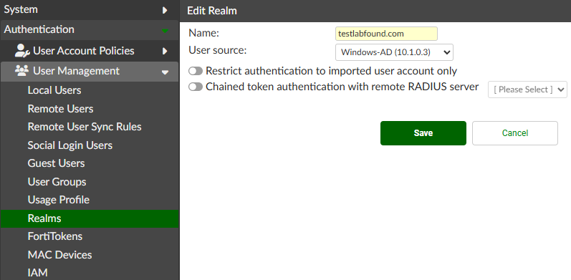Image resolution: width=571 pixels, height=280 pixels.
Task: Open Social Login Users
Action: click(70, 145)
